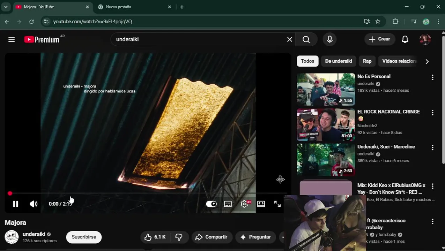Screen dimensions: 445x251
Task: Run search with magnifier button
Action: 306,39
